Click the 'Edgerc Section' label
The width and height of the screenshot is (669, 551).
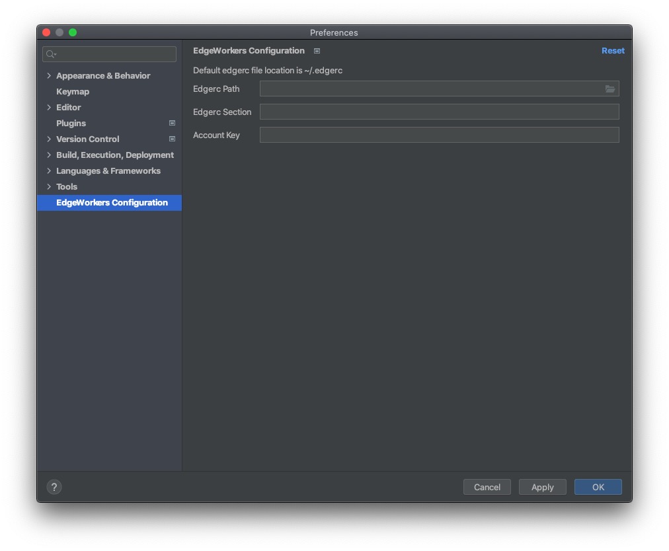(222, 112)
